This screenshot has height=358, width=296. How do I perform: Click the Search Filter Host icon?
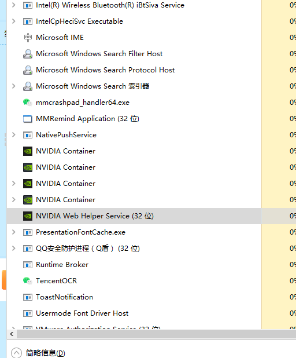tap(28, 54)
